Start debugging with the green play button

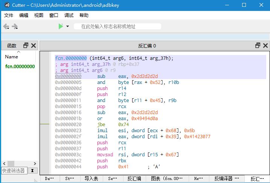pos(61,26)
